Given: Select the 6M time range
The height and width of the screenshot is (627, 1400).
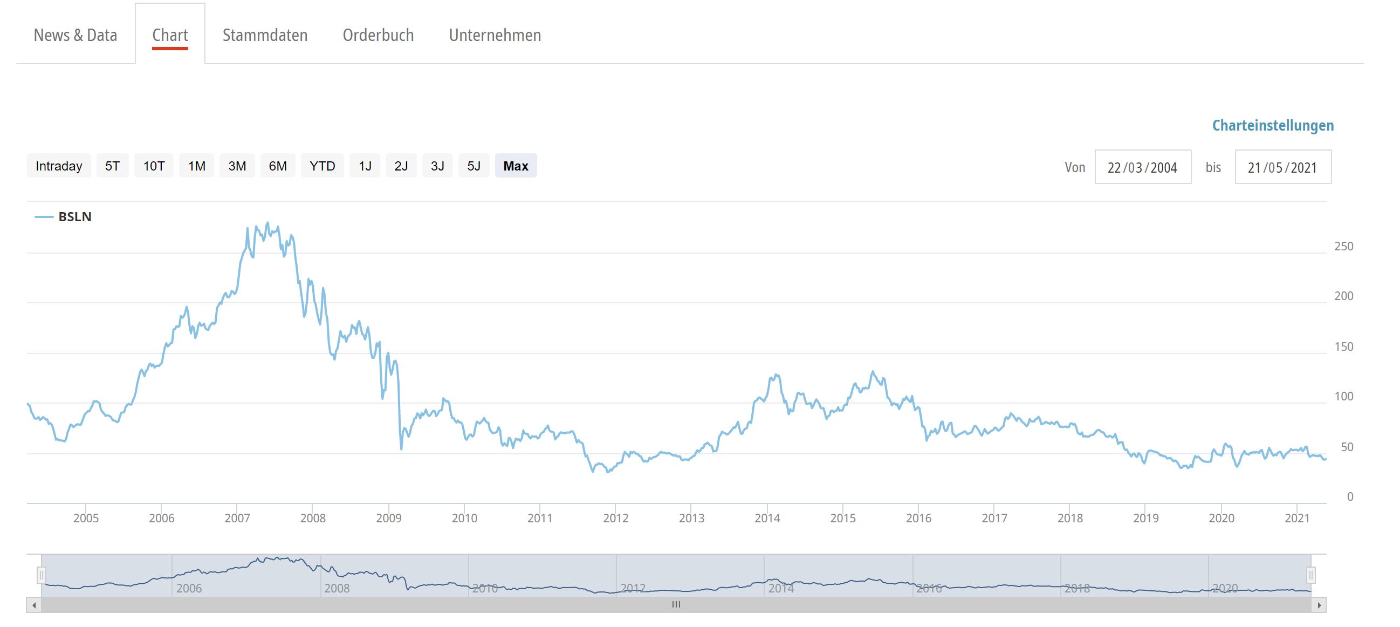Looking at the screenshot, I should click(277, 166).
